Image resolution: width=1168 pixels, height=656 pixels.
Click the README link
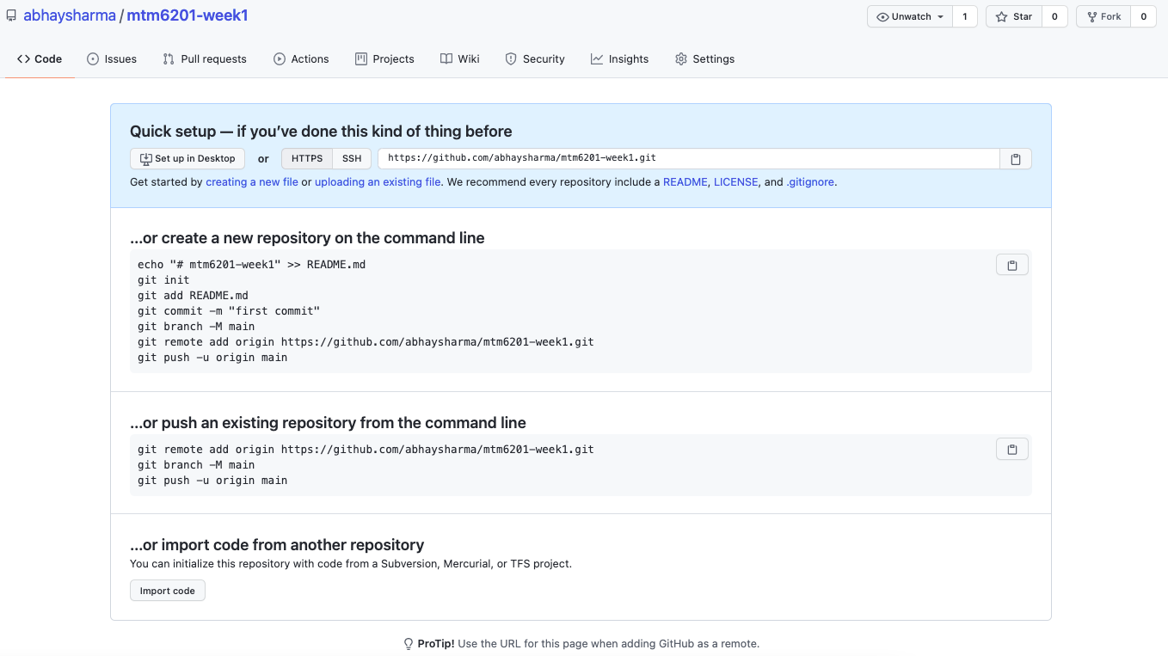[x=685, y=182]
